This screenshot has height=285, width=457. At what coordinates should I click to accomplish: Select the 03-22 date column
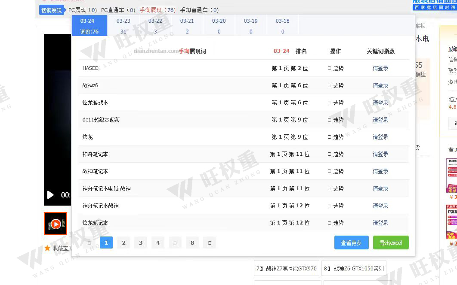[x=155, y=26]
